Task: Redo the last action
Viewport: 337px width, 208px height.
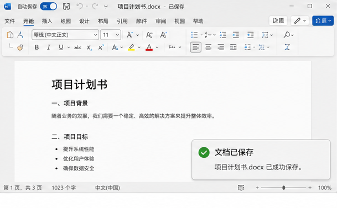Action: [95, 7]
